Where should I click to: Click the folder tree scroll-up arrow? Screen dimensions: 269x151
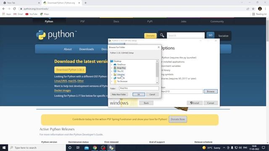click(x=157, y=61)
